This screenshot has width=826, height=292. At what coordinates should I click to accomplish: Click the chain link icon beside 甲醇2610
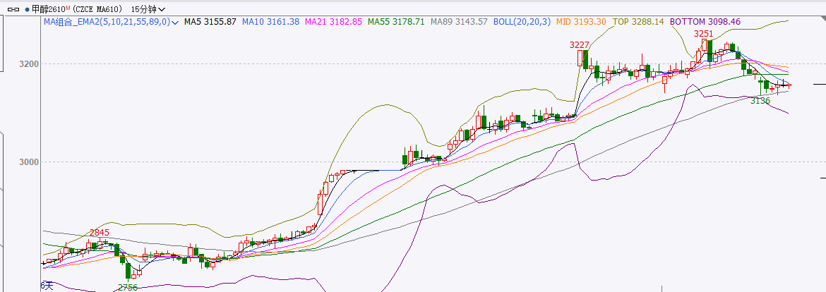13,9
